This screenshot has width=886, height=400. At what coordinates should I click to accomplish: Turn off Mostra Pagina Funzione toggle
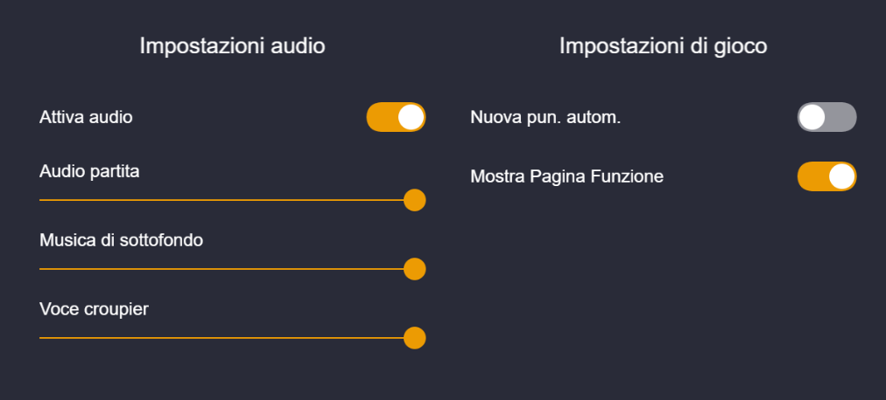826,176
